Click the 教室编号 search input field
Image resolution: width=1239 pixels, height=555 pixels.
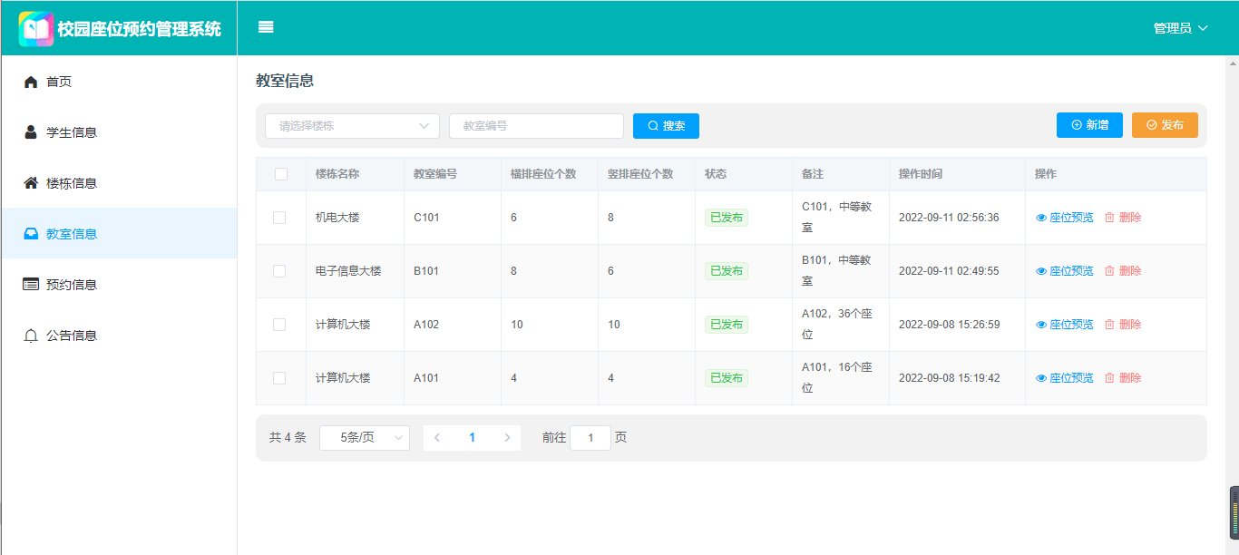[x=536, y=126]
